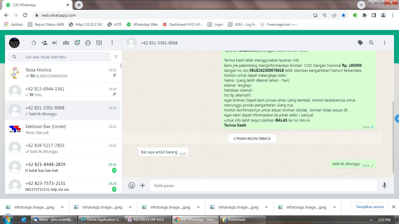This screenshot has width=399, height=224.
Task: Select the (19) WhatsApp browser tab
Action: click(37, 5)
